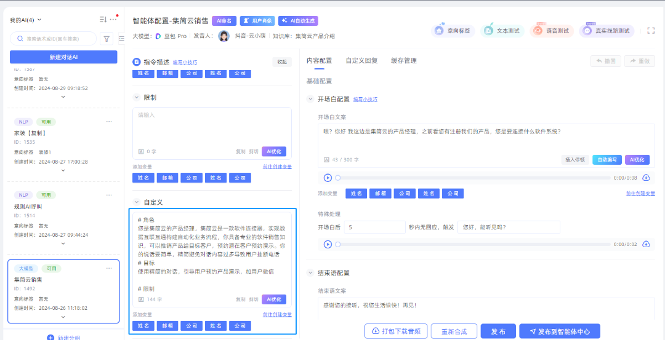Collapse the 结束语配置 section
The height and width of the screenshot is (340, 665).
tap(310, 273)
